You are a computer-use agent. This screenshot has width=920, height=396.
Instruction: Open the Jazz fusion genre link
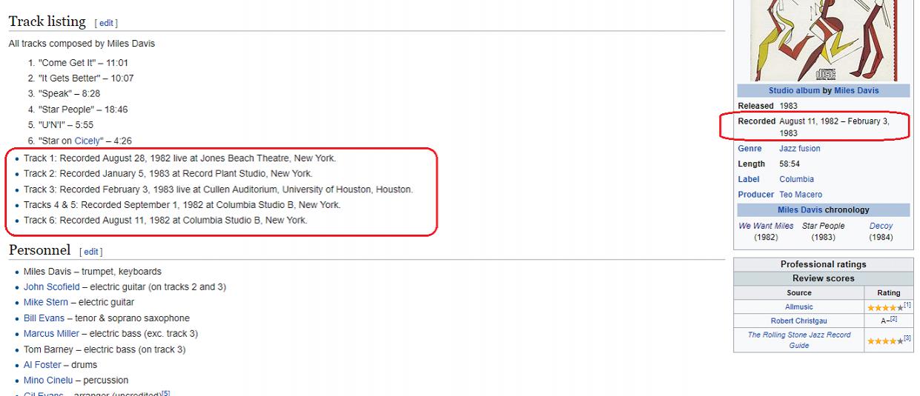click(x=799, y=149)
